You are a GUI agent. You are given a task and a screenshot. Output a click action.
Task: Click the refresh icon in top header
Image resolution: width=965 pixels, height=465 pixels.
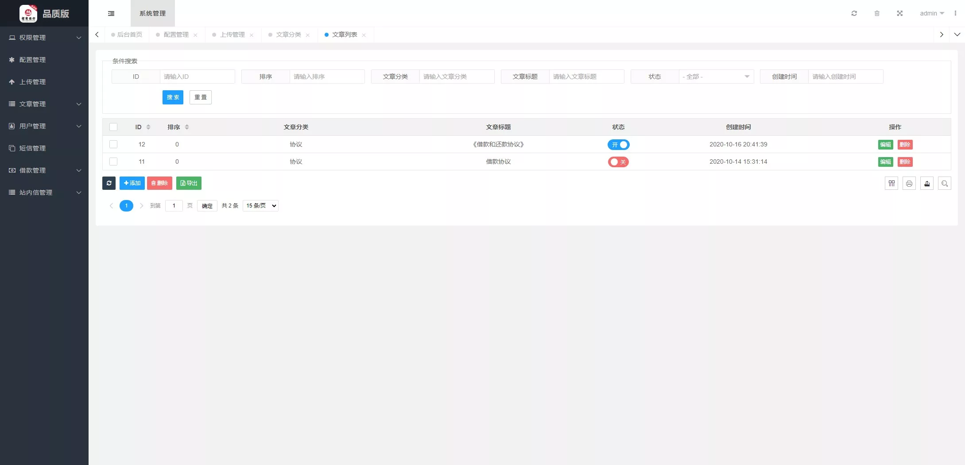point(854,13)
